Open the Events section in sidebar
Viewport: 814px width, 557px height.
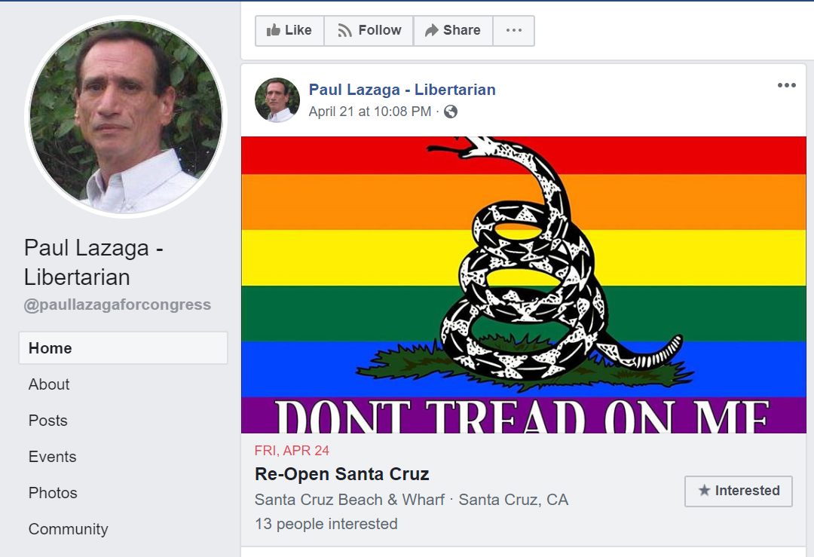(x=53, y=457)
